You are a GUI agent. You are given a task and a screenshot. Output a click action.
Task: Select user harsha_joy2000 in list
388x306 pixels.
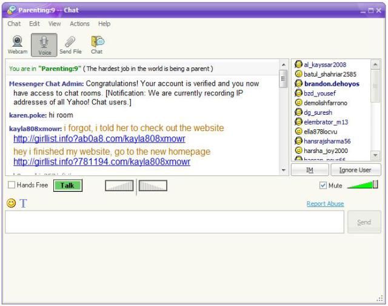tap(326, 151)
